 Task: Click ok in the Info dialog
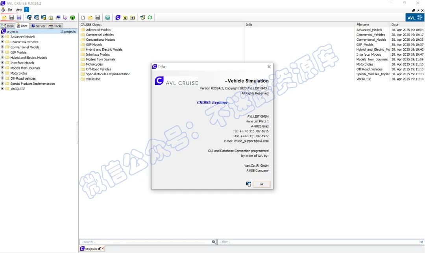click(262, 184)
